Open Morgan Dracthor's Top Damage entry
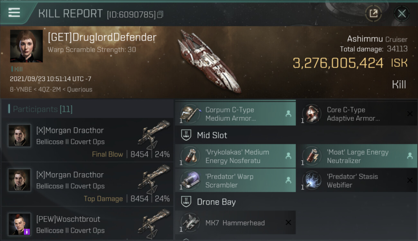 (87, 184)
